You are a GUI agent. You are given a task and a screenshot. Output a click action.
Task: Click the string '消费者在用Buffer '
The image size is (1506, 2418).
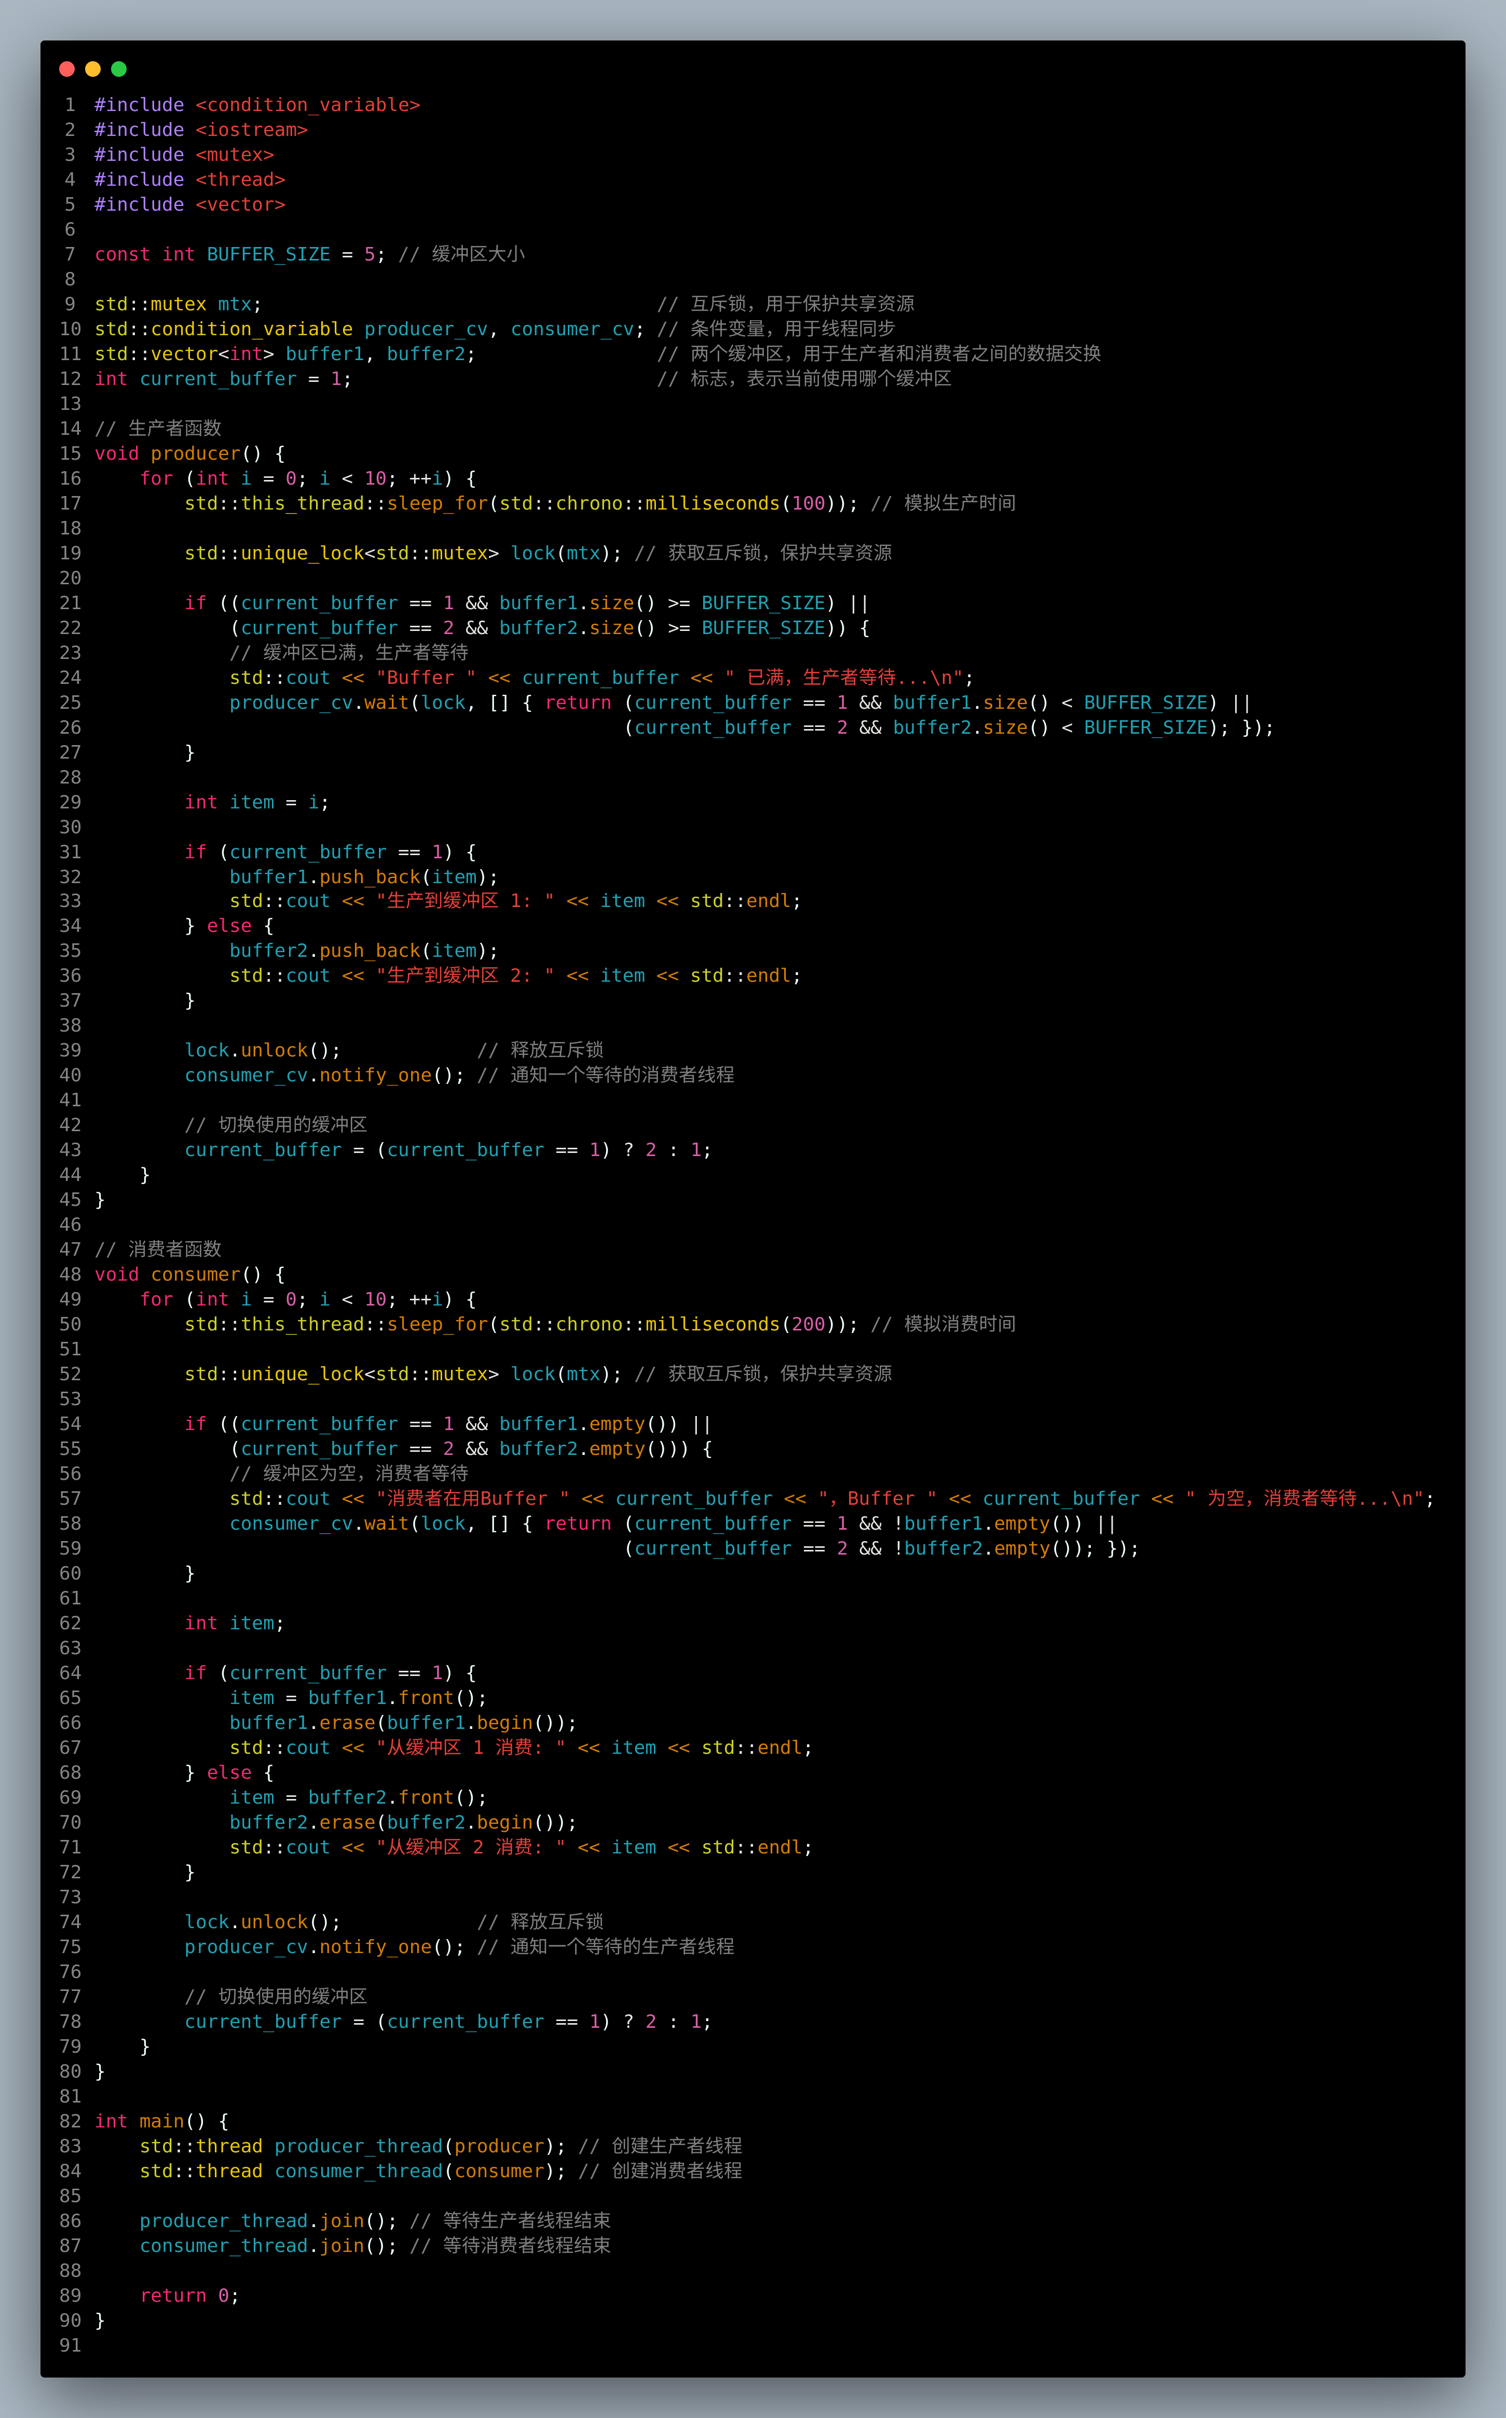(x=473, y=1498)
